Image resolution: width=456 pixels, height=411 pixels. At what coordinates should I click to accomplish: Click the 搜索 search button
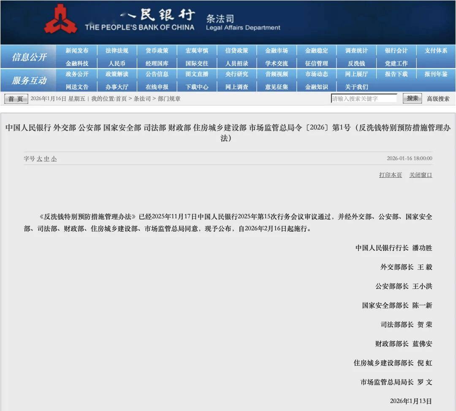tap(412, 99)
